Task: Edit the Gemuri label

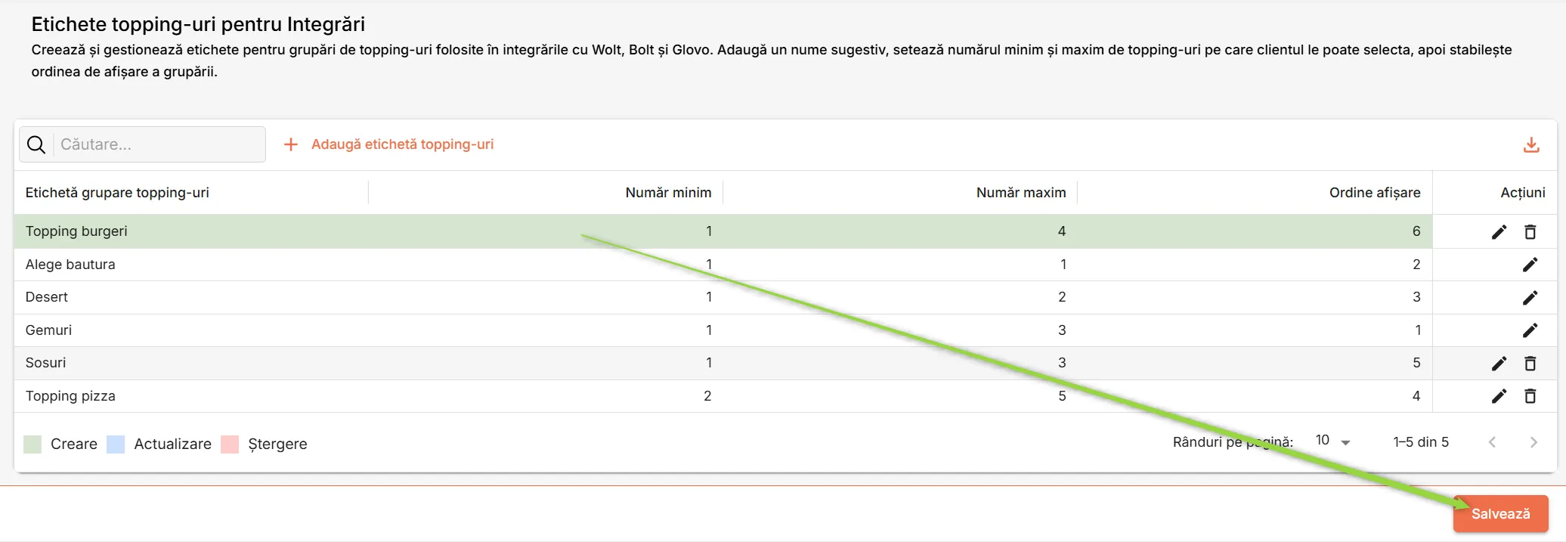Action: [x=1530, y=330]
